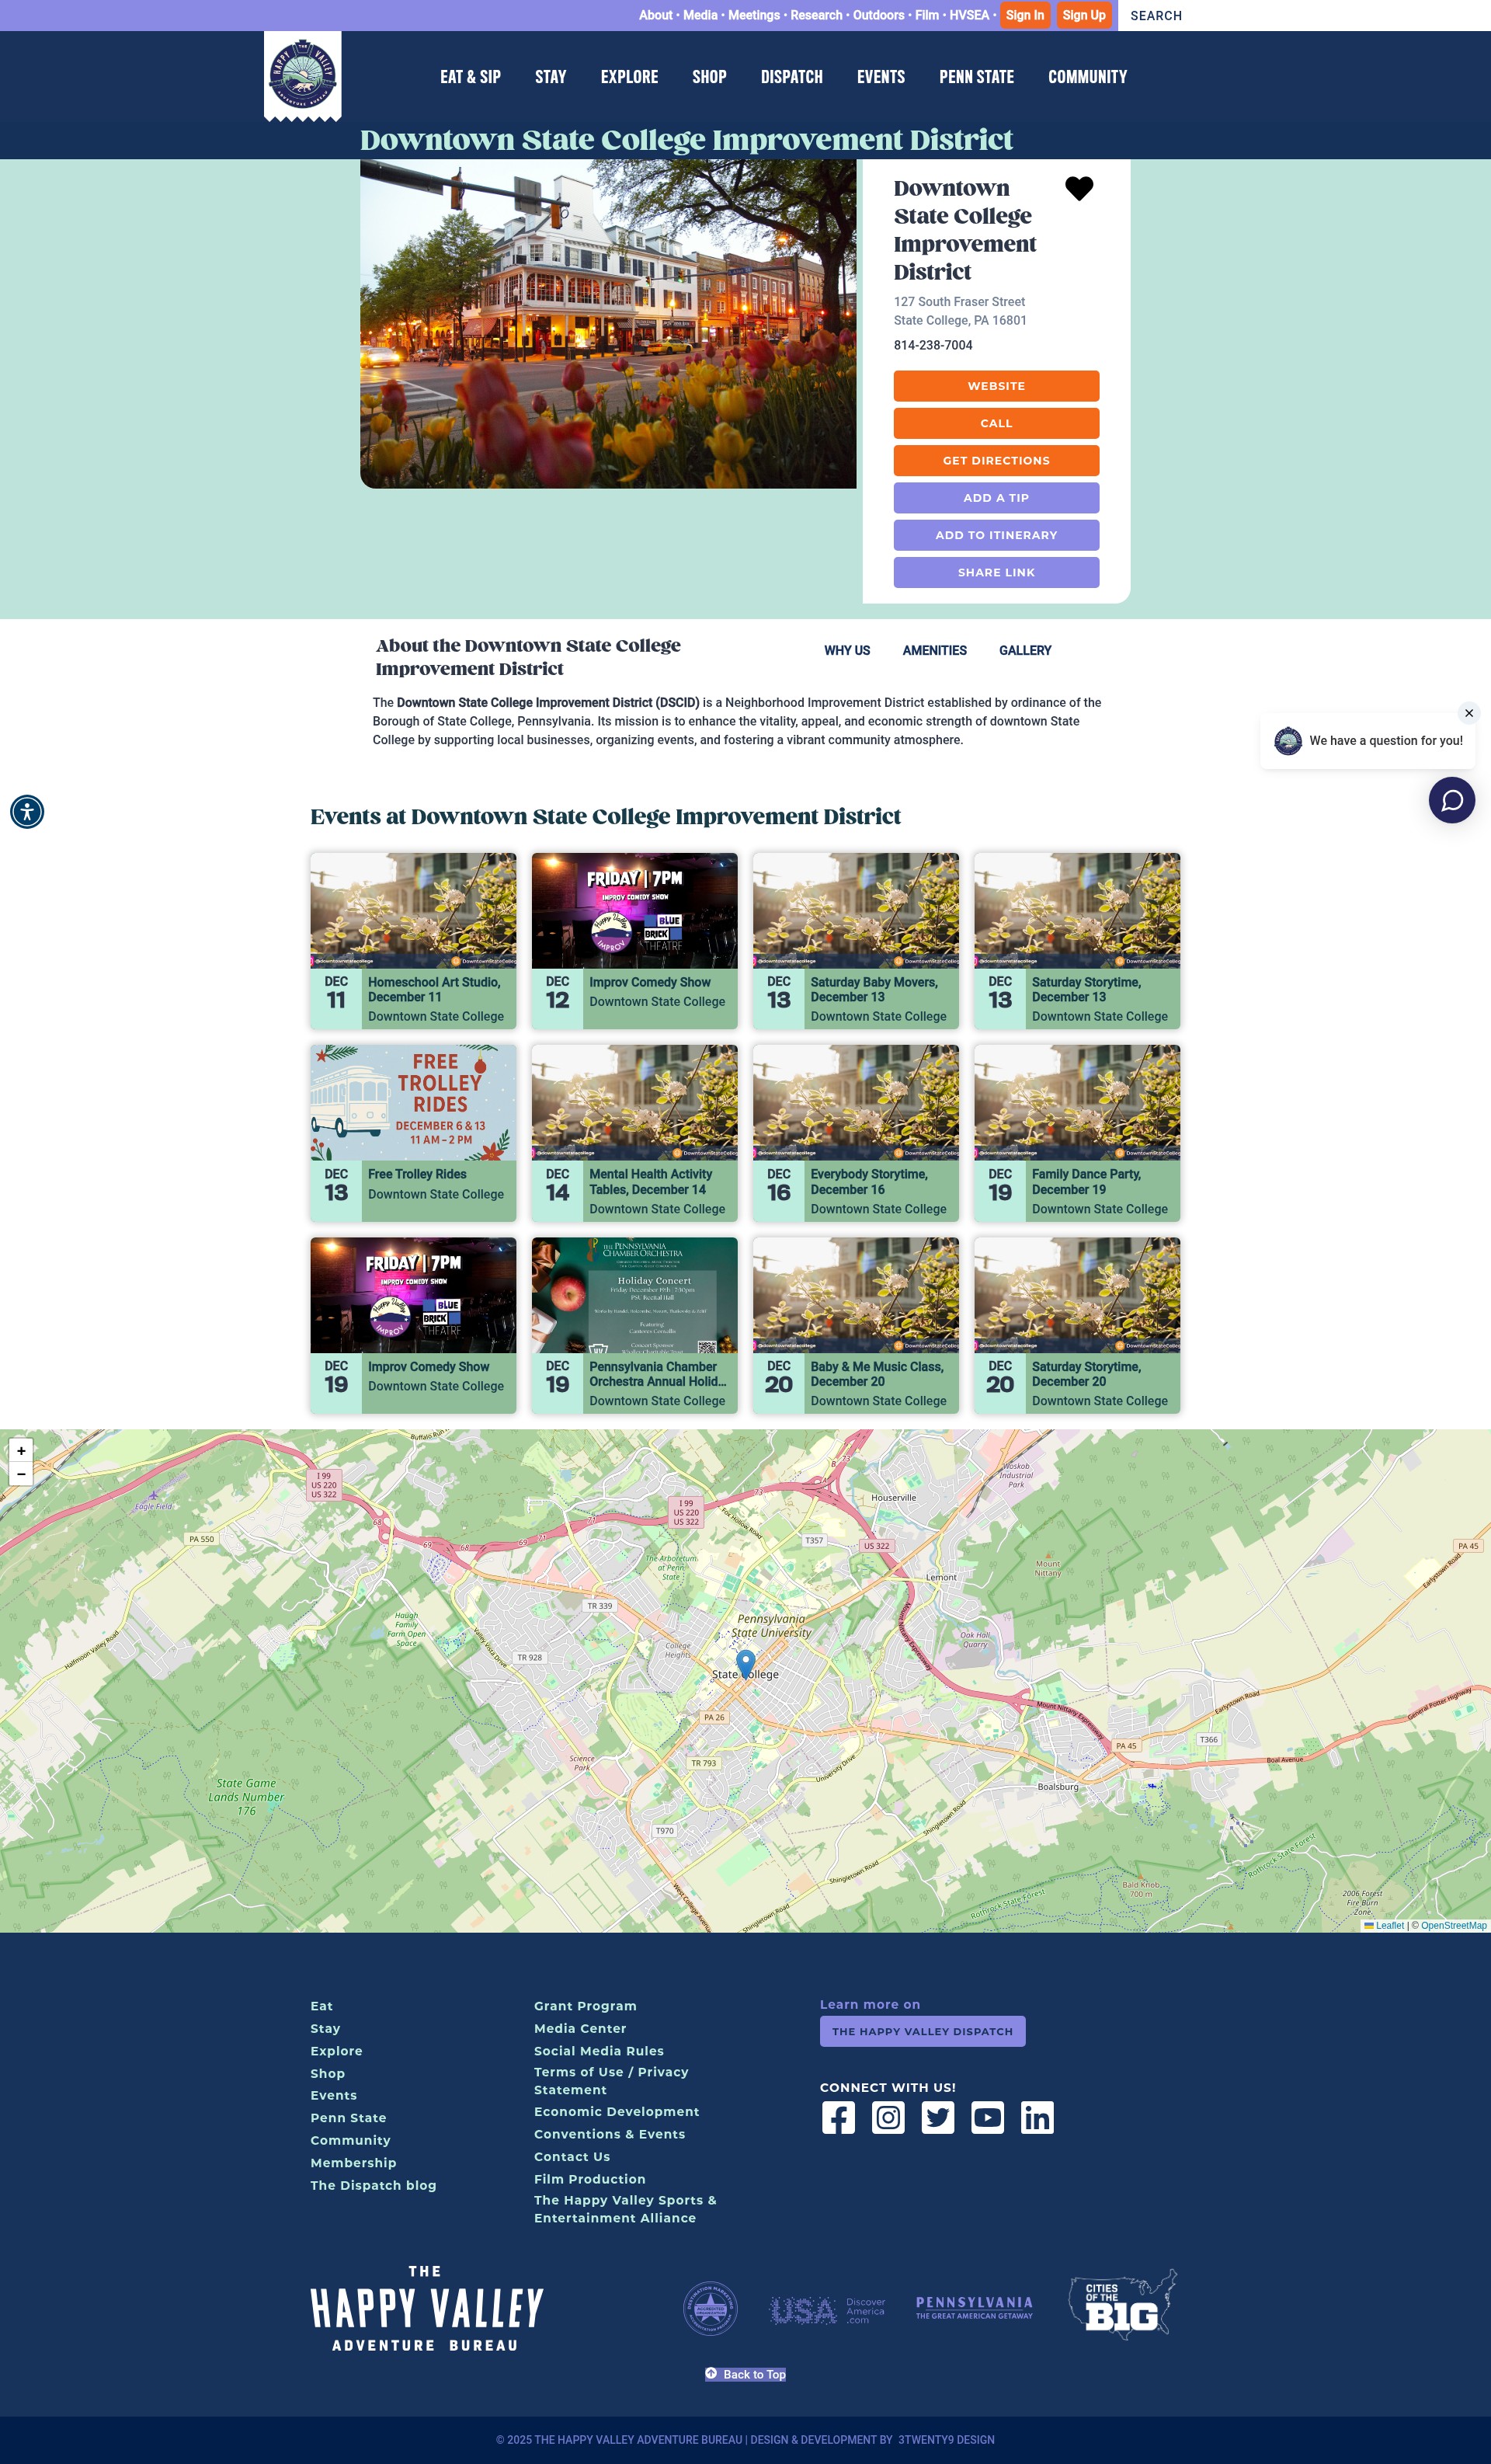The width and height of the screenshot is (1491, 2464).
Task: Click the heart favorite icon
Action: [x=1079, y=188]
